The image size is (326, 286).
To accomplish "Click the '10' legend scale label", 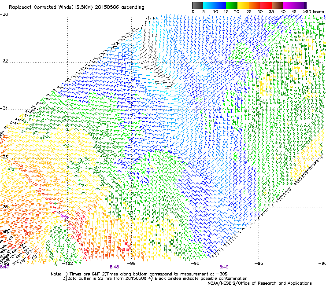I will tap(215, 12).
